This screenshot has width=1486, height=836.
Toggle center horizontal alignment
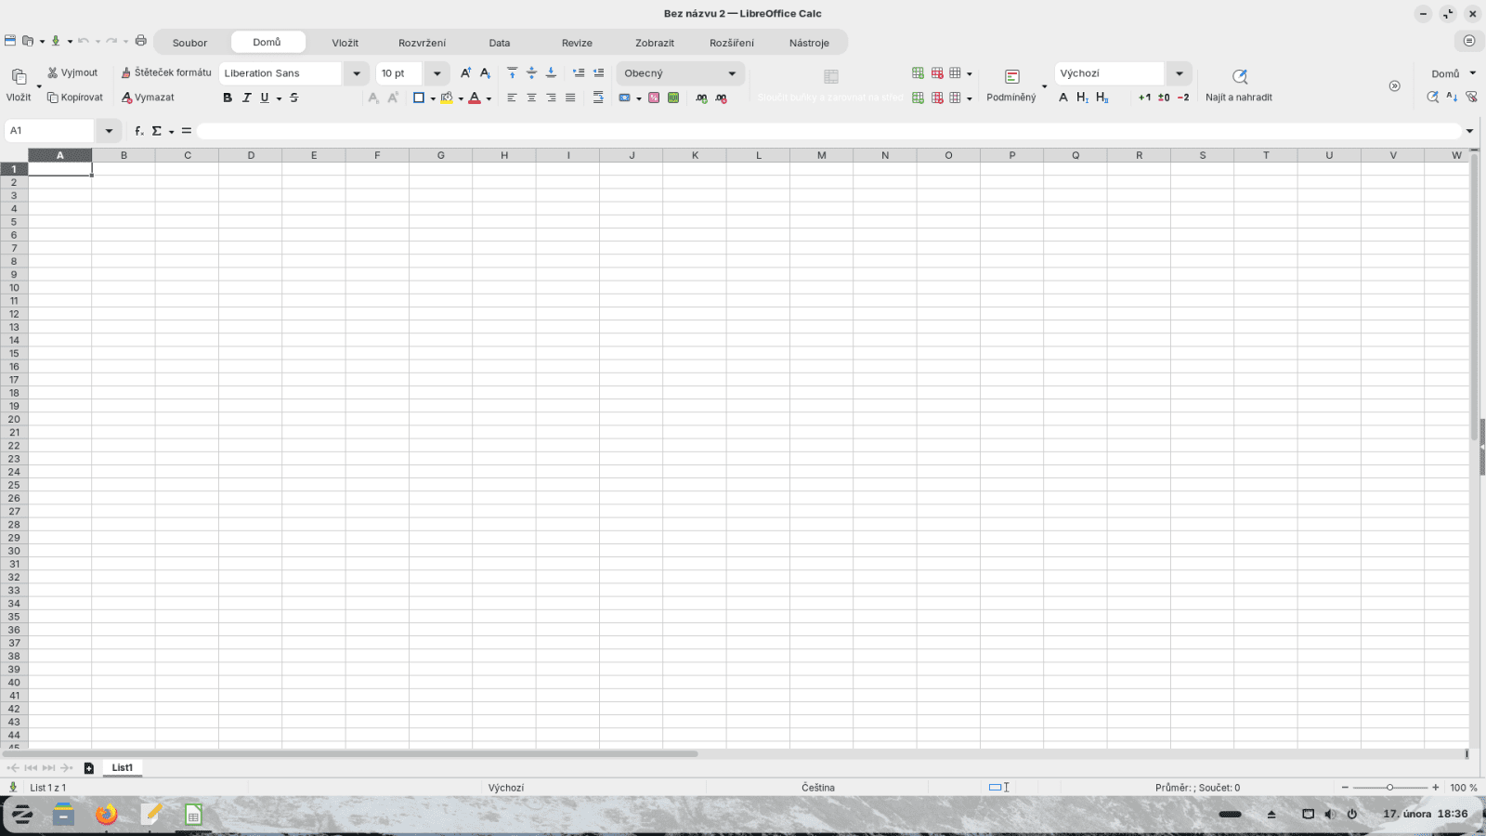coord(531,98)
